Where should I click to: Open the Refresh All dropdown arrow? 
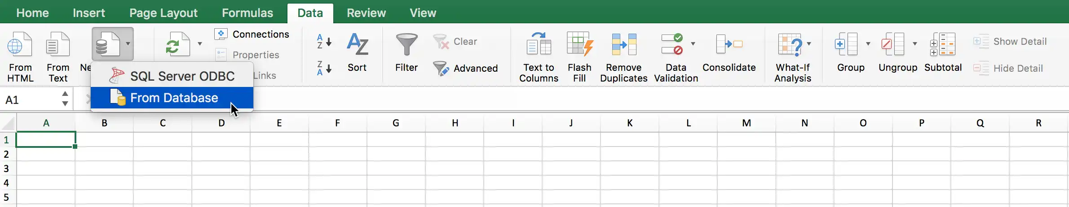tap(200, 44)
